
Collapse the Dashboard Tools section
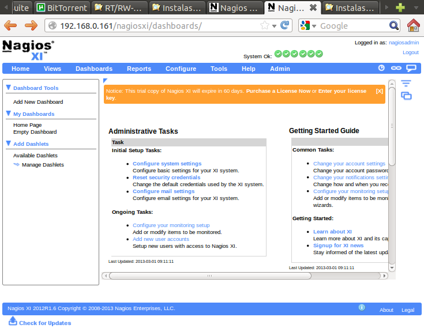point(9,88)
